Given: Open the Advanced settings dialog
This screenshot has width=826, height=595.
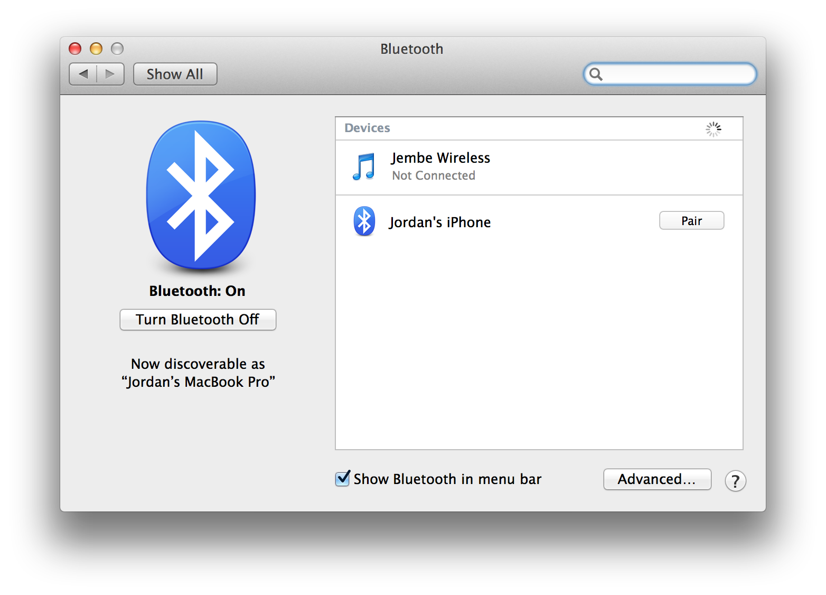Looking at the screenshot, I should point(657,479).
